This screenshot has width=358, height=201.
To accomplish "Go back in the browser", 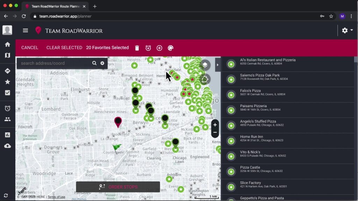I will coord(6,16).
